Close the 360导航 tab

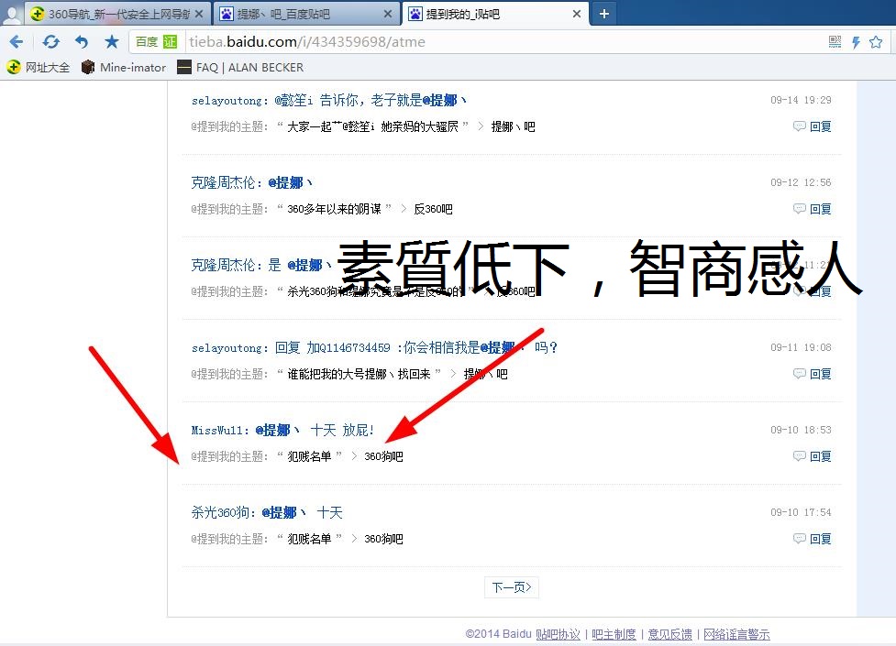(x=199, y=14)
